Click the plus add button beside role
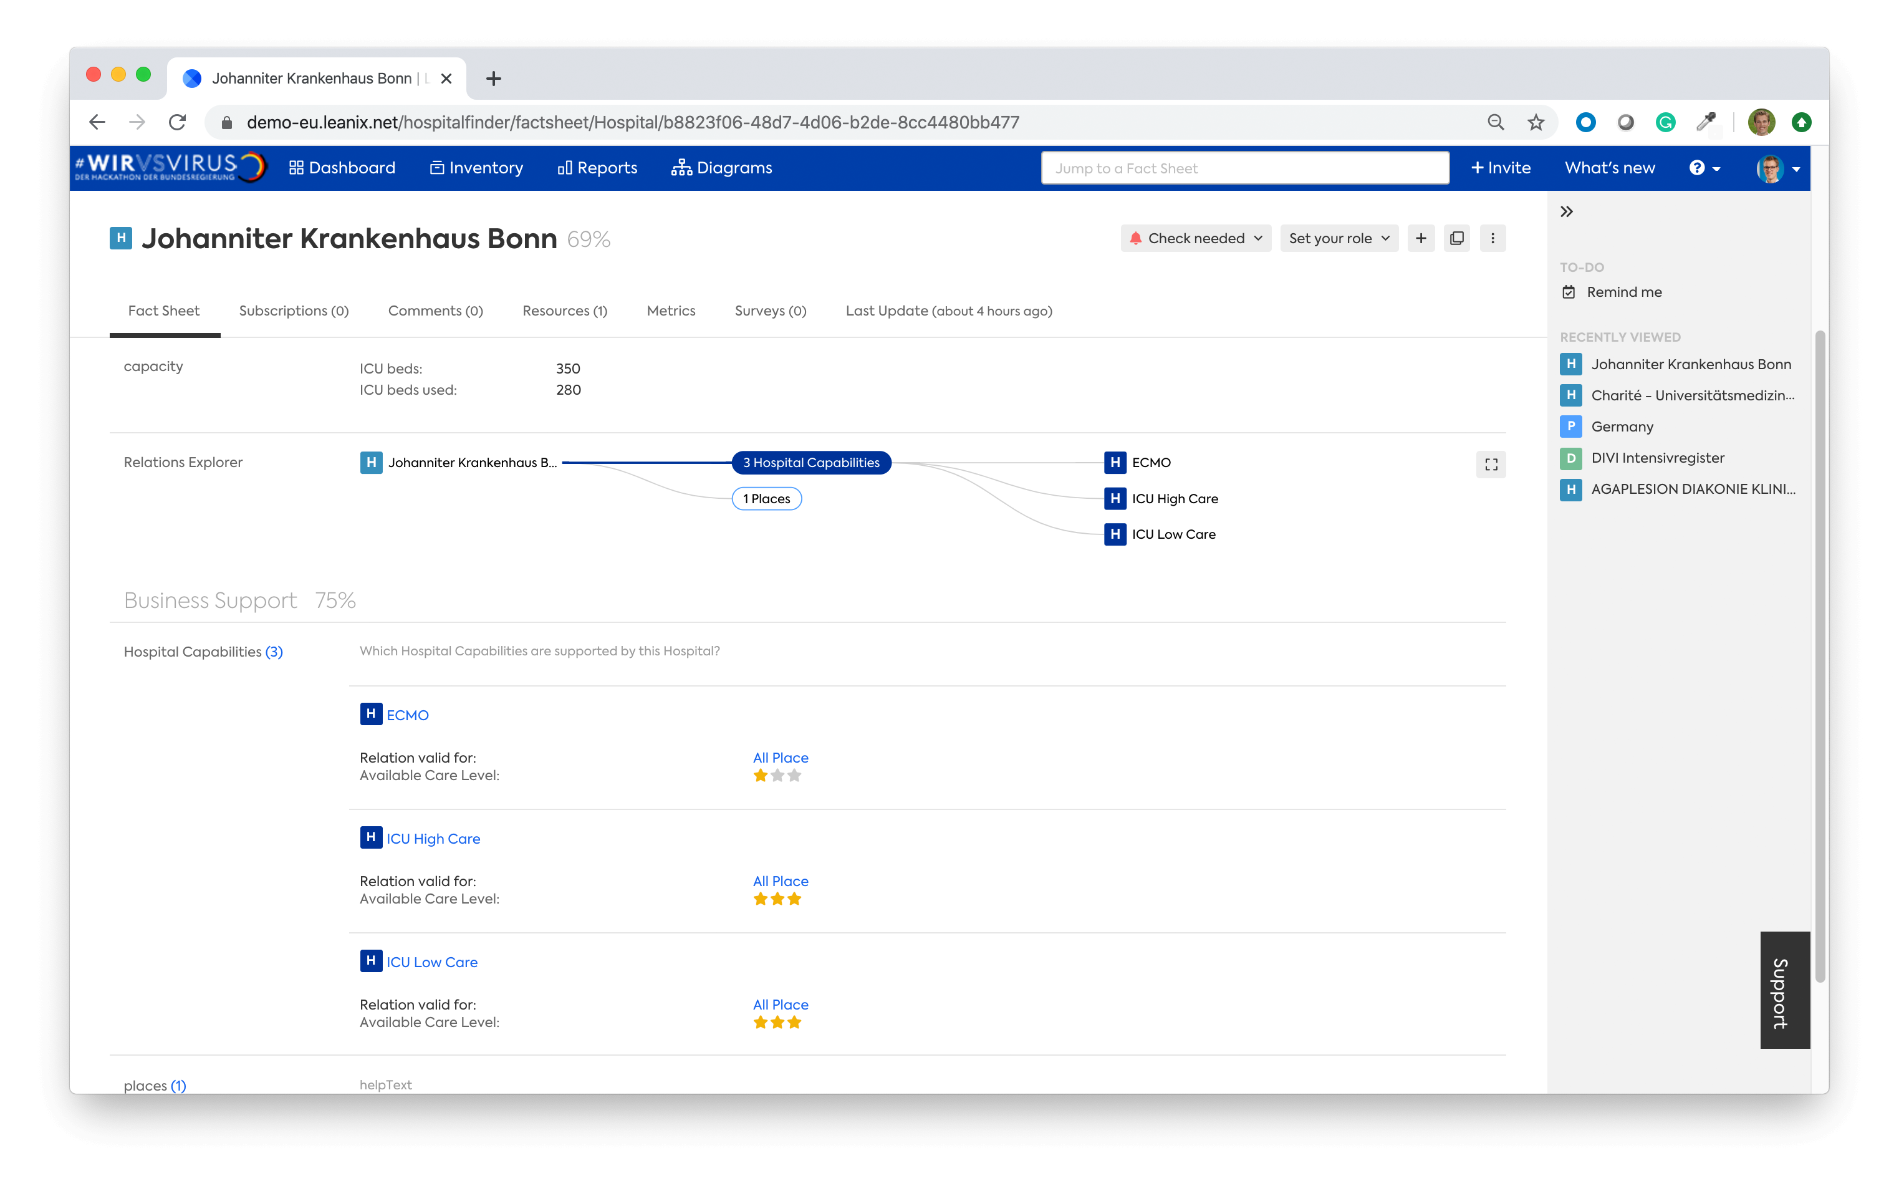 [1420, 238]
